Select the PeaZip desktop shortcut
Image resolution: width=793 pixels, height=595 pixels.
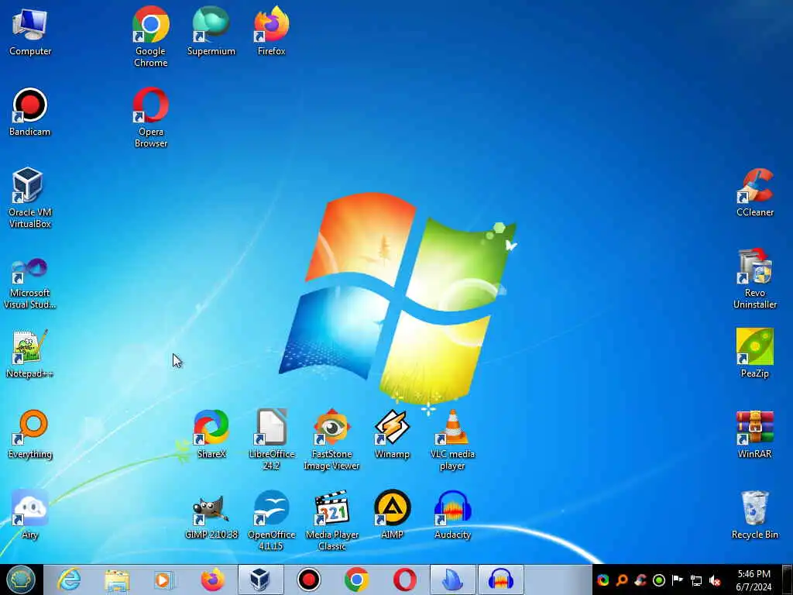point(754,354)
